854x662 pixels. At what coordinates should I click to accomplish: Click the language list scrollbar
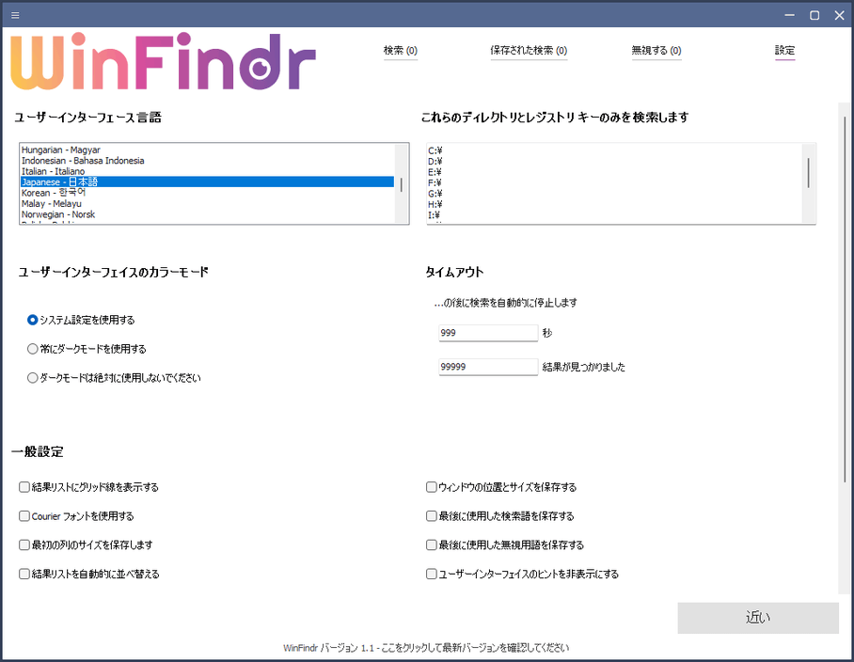click(x=402, y=184)
